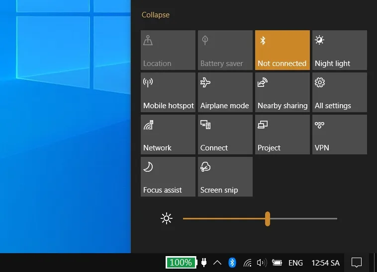Screen dimensions: 377x272
Task: Turn on Focus assist
Action: click(x=168, y=177)
